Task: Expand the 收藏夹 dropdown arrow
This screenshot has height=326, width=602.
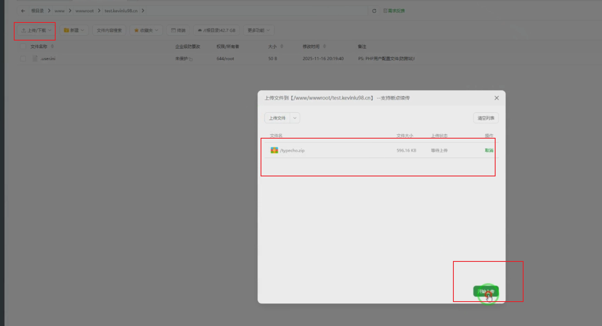Action: point(157,30)
